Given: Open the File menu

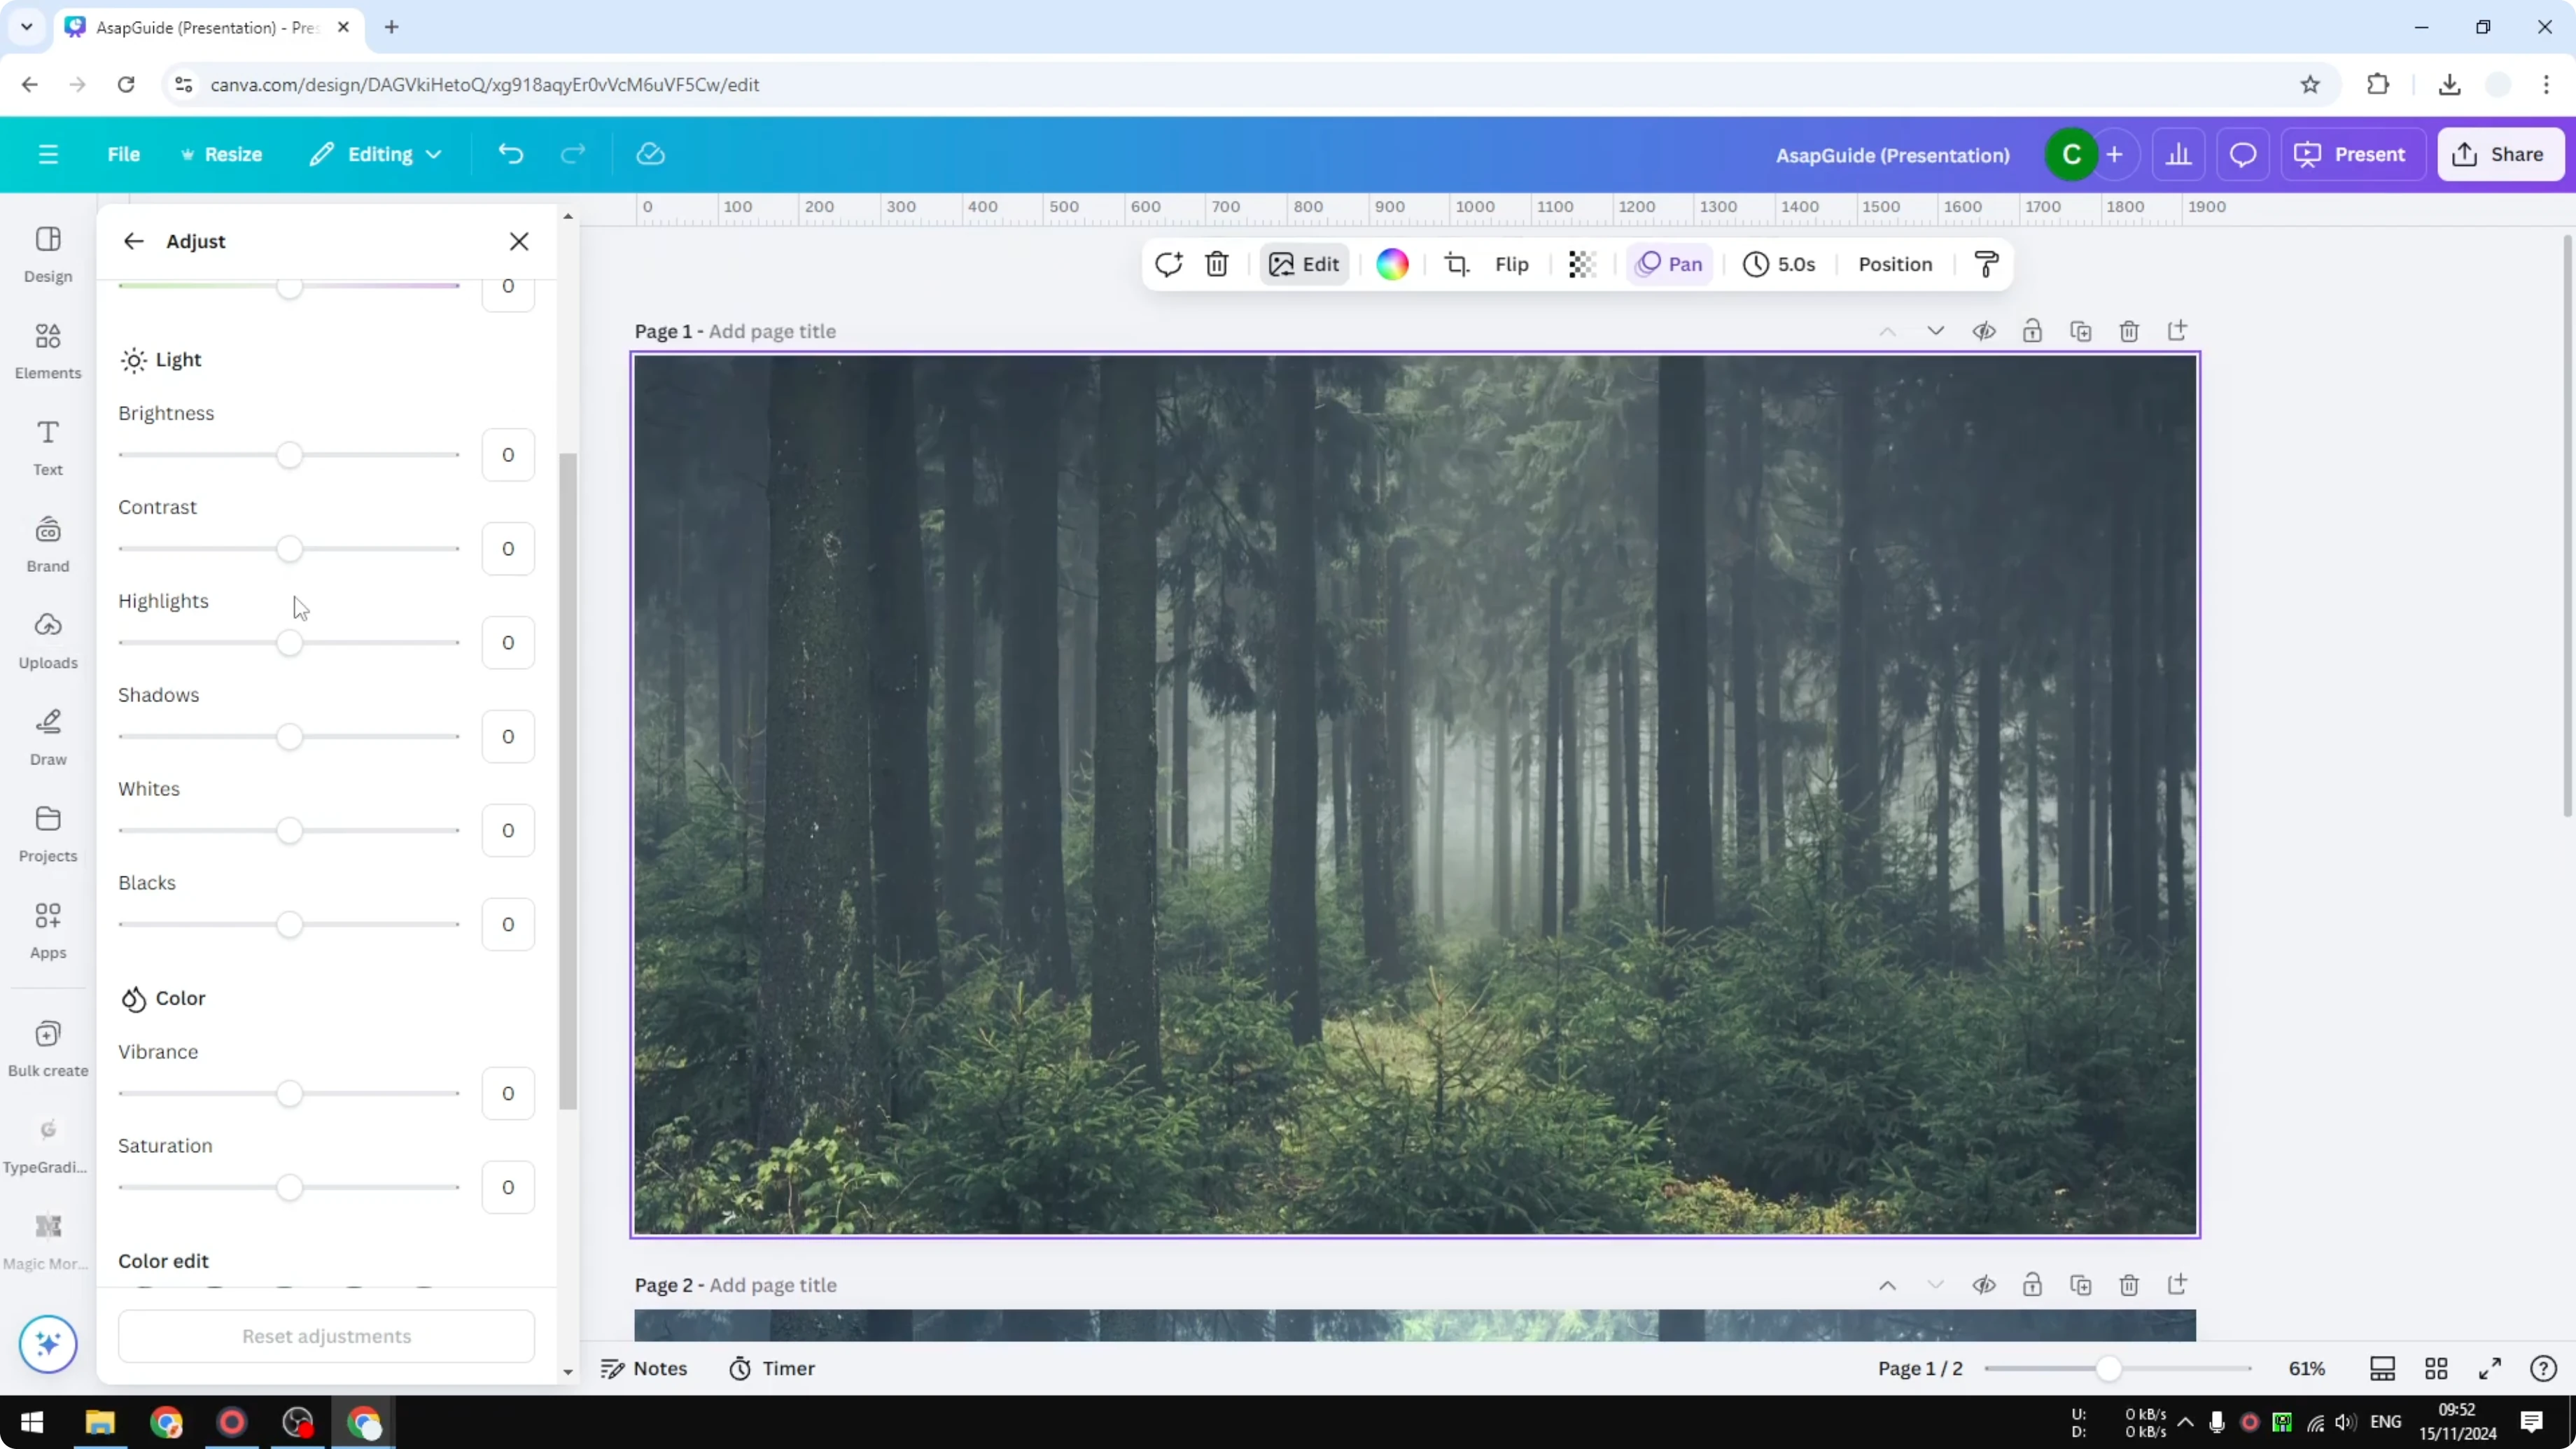Looking at the screenshot, I should pyautogui.click(x=124, y=154).
